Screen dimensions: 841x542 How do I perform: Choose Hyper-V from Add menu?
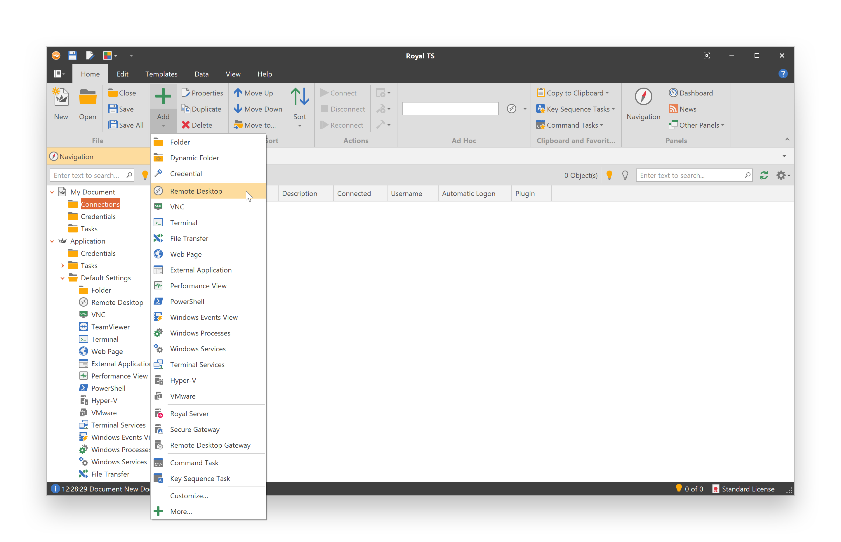point(208,381)
